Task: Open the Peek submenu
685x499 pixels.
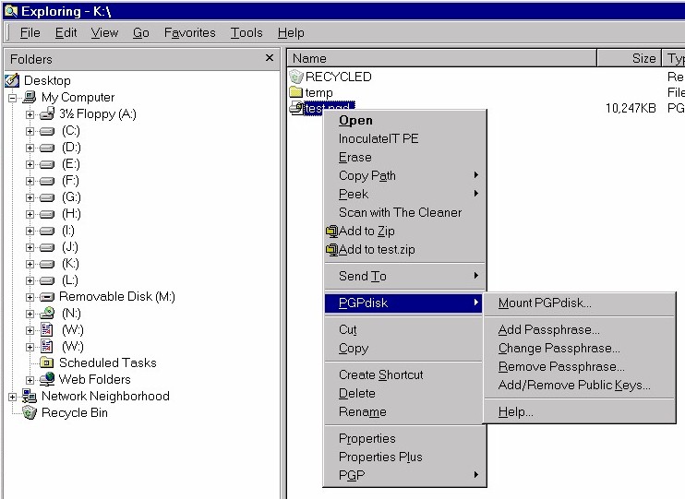Action: tap(405, 194)
